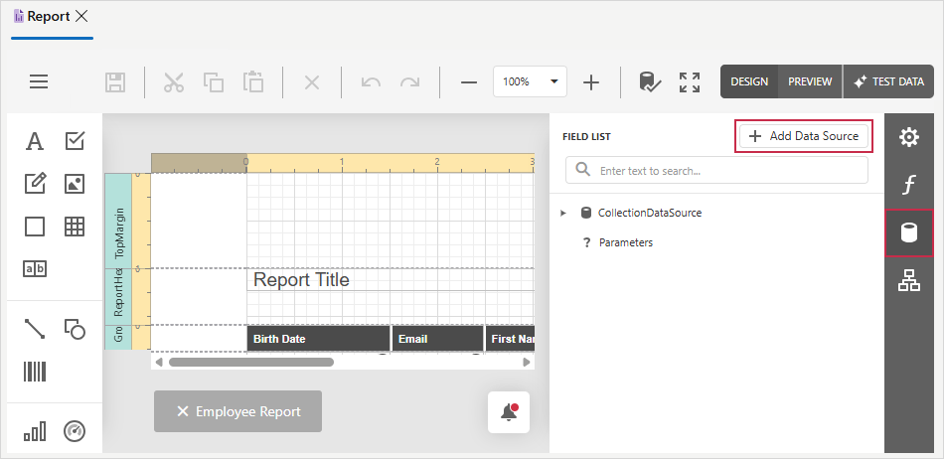This screenshot has height=459, width=944.
Task: Select the Character Comb tool
Action: 35,269
